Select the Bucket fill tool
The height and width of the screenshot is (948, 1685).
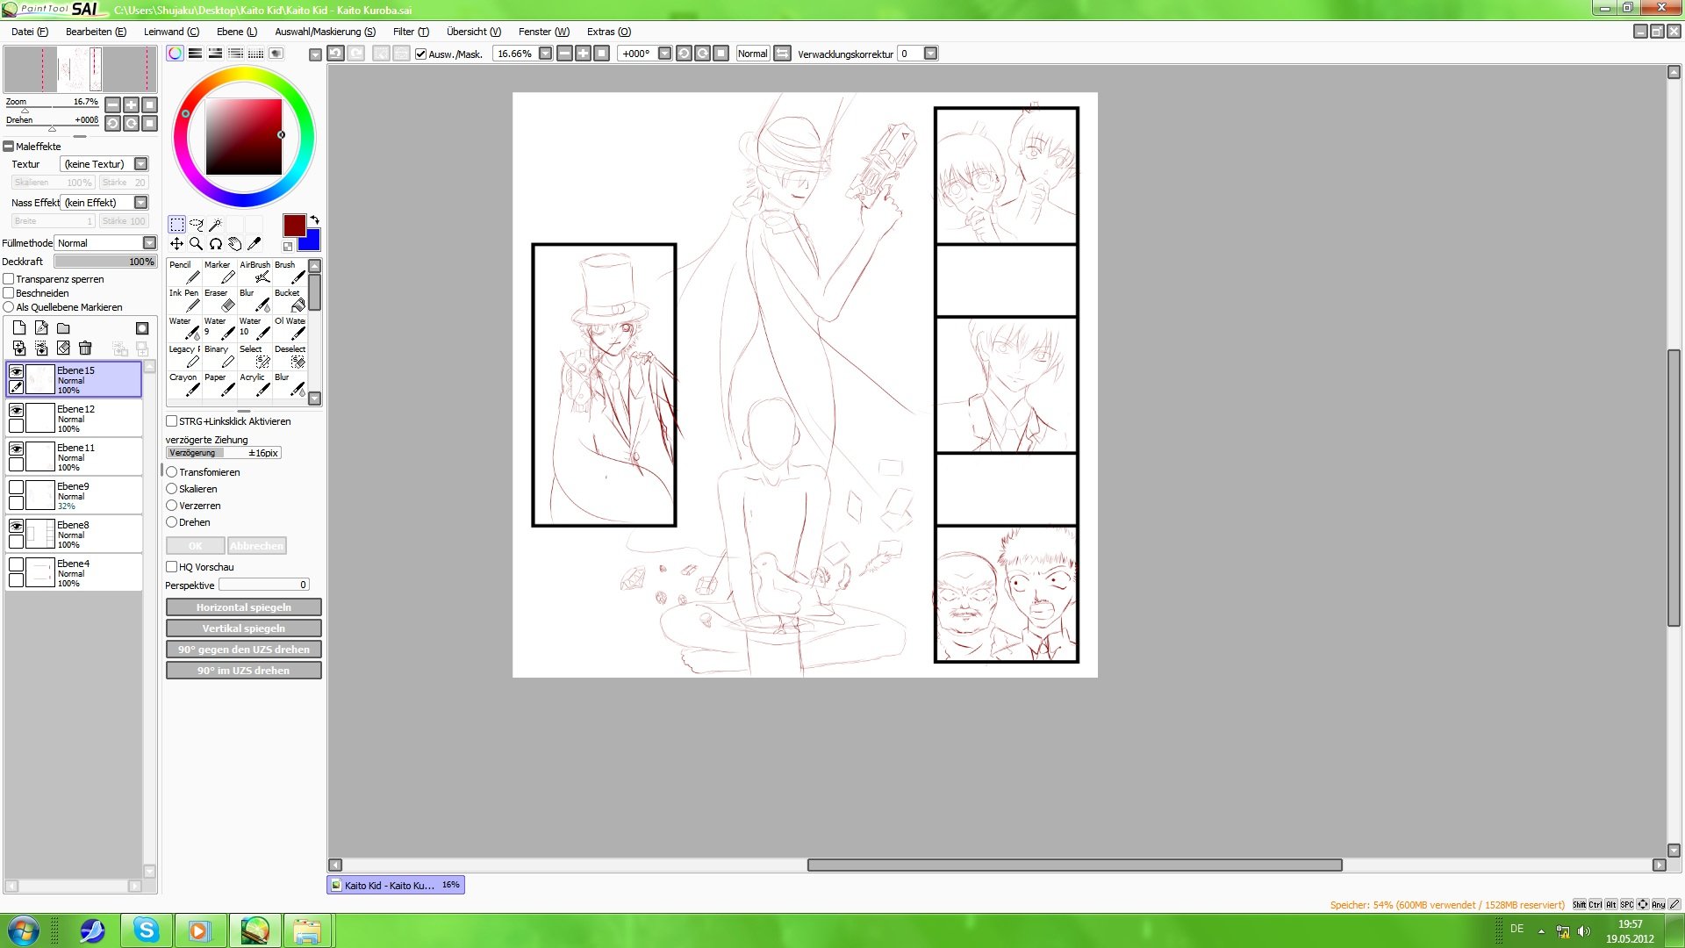[290, 300]
